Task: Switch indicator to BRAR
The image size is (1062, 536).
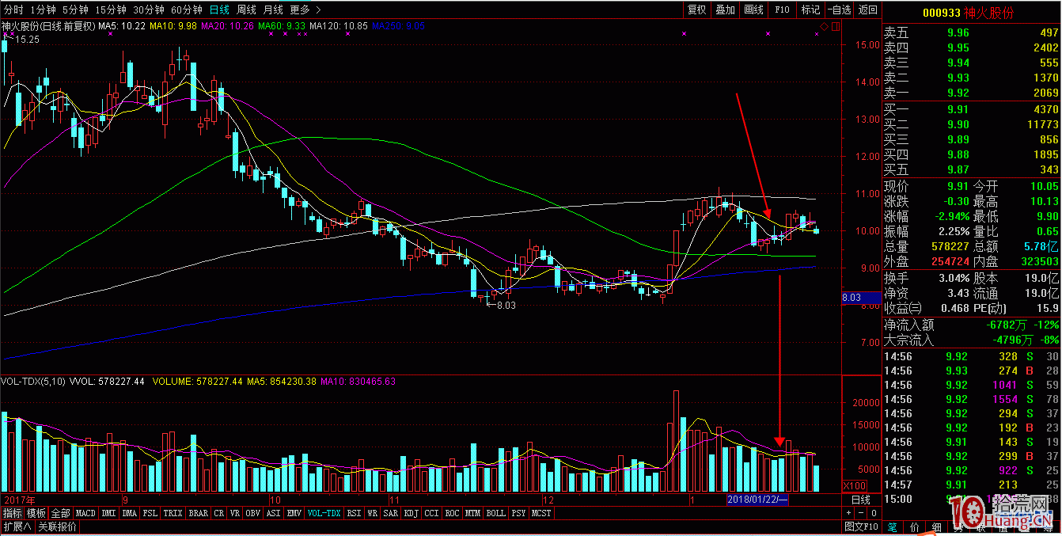Action: (x=199, y=513)
